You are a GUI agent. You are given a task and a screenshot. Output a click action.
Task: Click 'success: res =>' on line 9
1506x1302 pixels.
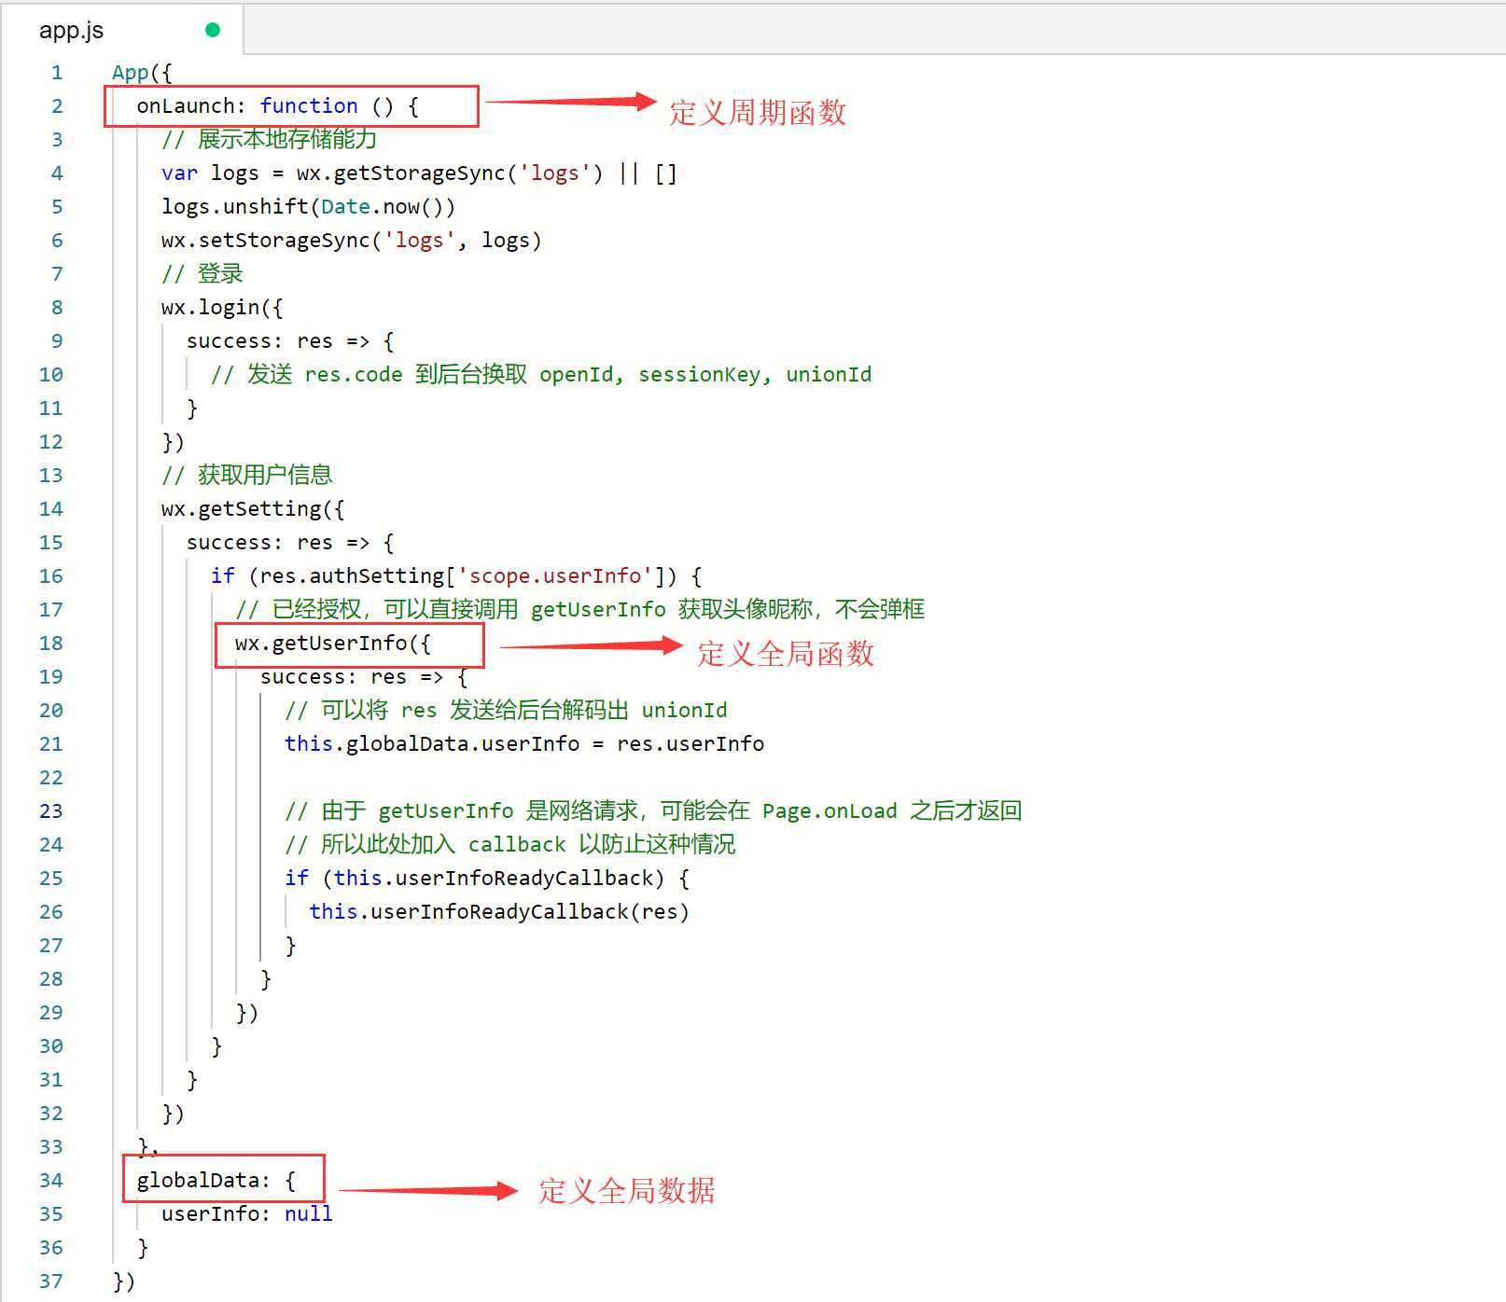[278, 341]
